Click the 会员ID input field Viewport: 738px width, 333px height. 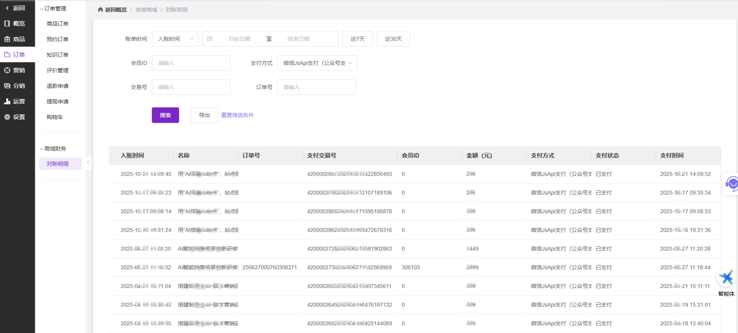point(191,63)
